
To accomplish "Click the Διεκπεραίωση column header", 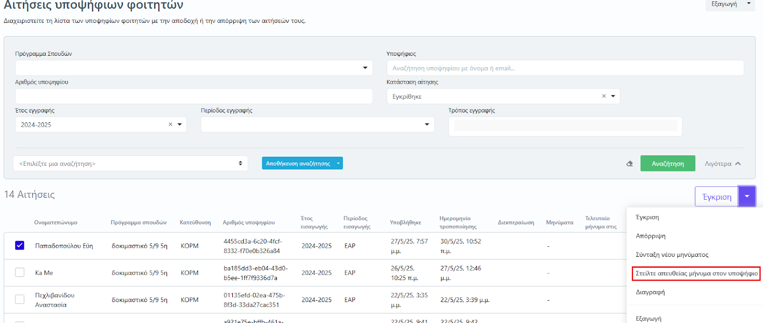I will click(516, 222).
